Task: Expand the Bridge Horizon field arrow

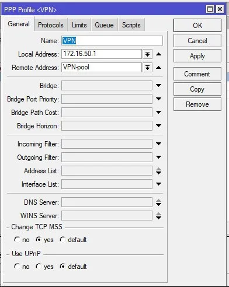Action: click(158, 126)
